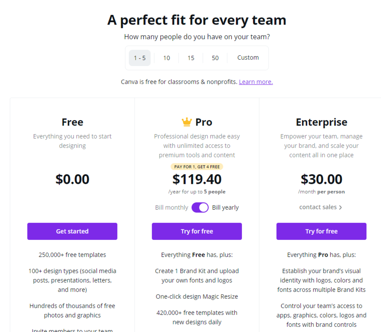
Task: Open the Learn more link
Action: pyautogui.click(x=256, y=82)
